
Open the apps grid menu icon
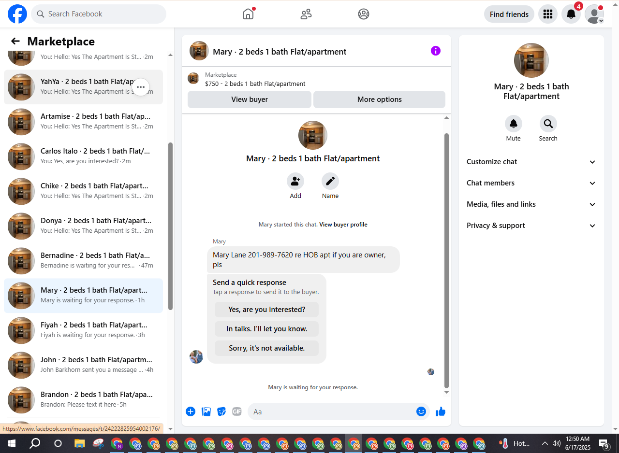click(548, 14)
